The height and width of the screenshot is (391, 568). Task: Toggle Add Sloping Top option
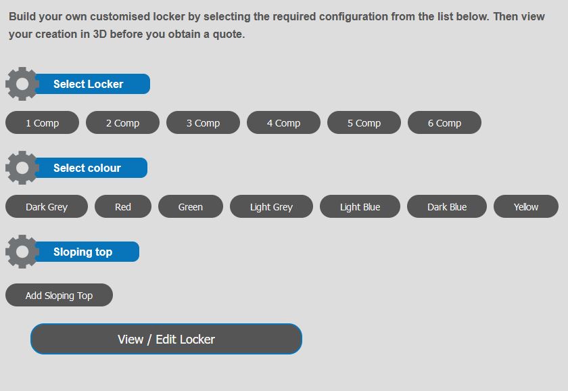pos(59,296)
